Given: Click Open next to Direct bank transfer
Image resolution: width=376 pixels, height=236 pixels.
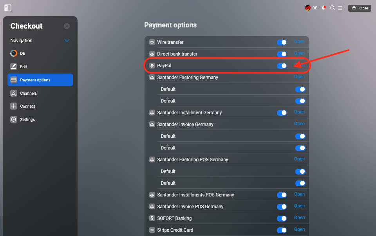Looking at the screenshot, I should click(x=300, y=54).
